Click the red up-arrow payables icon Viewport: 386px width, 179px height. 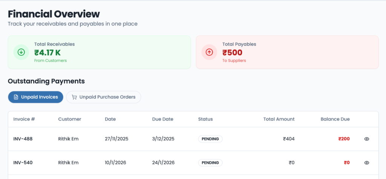[209, 52]
